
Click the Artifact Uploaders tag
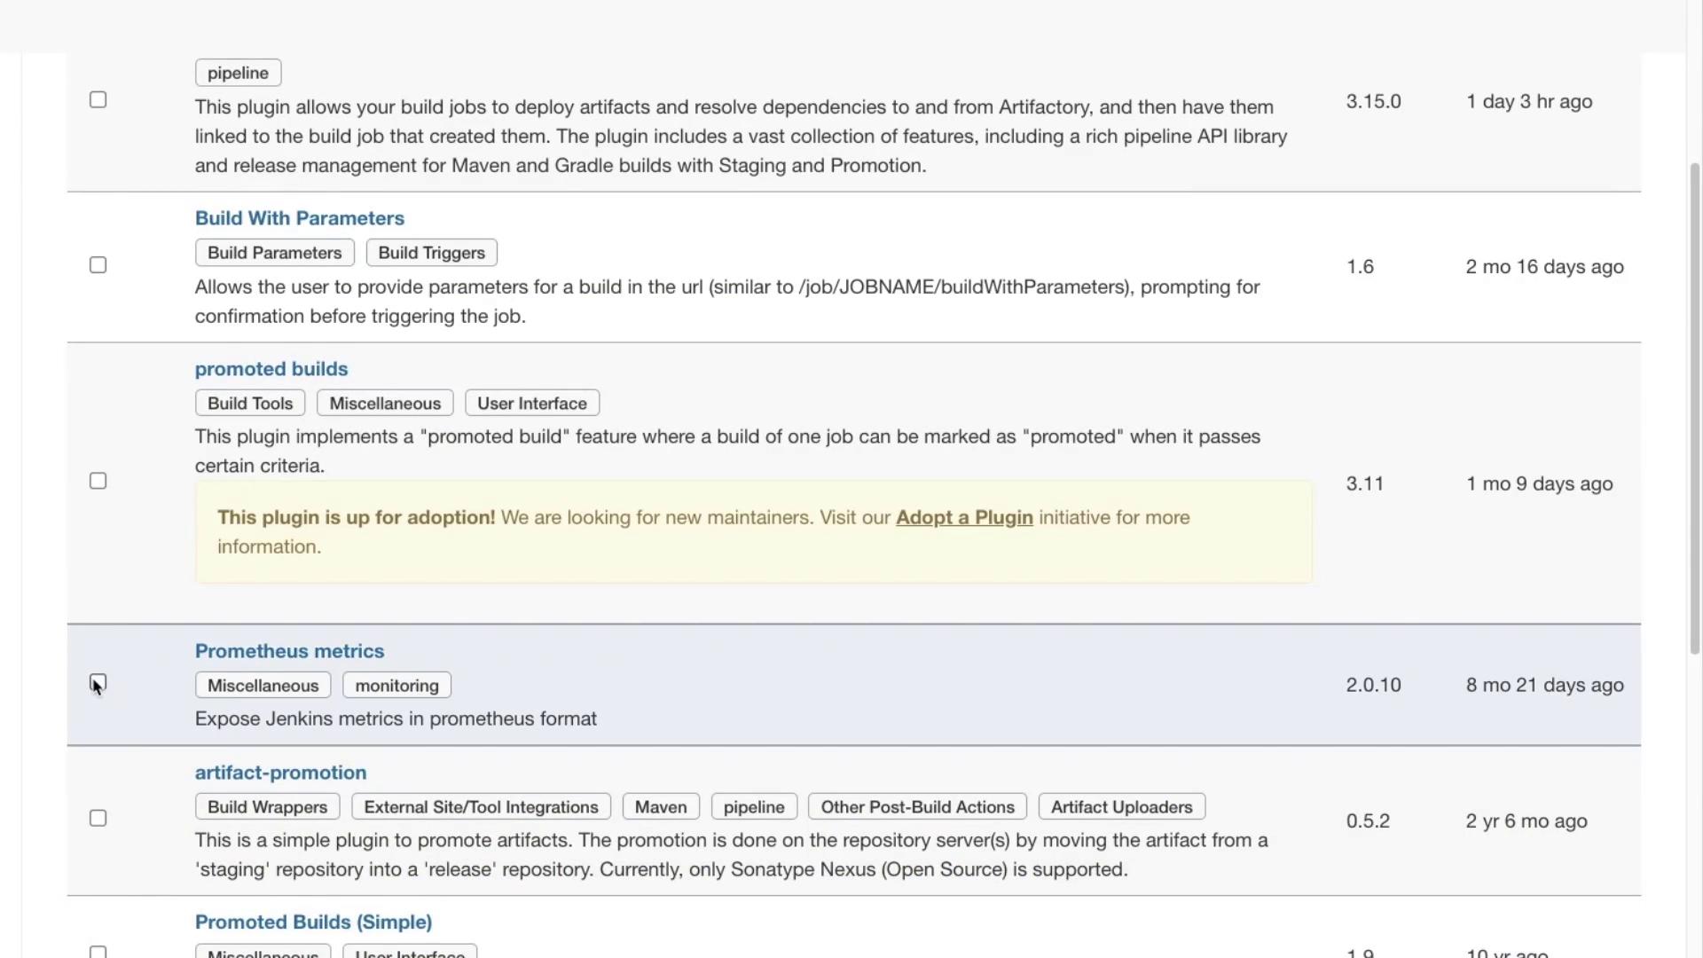tap(1120, 807)
